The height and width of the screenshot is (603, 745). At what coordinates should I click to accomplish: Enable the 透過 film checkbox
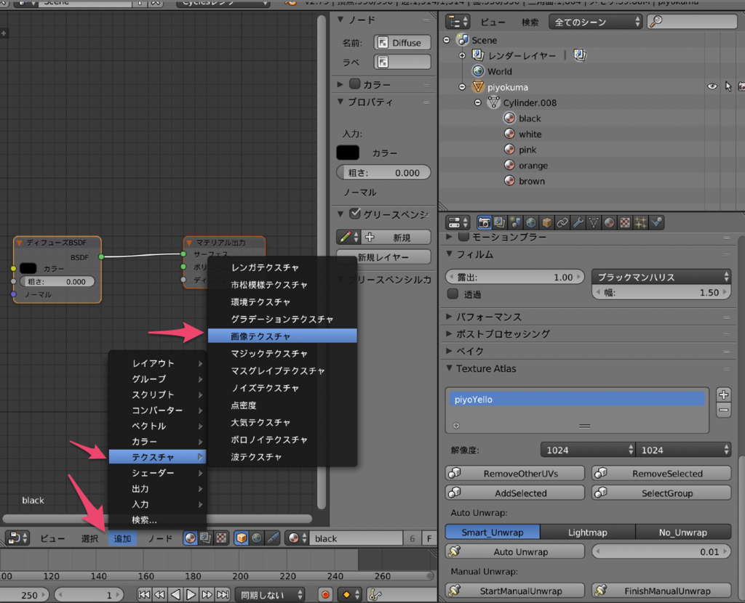(453, 294)
